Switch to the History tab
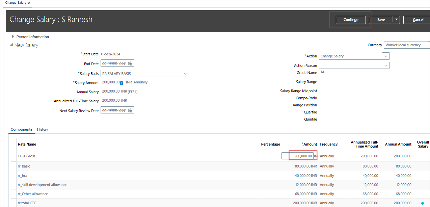Screen dimensions: 430x207 click(x=42, y=129)
